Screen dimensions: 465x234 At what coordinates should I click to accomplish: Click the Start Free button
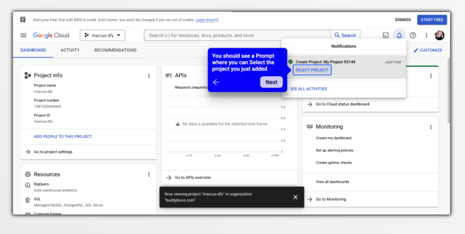[x=432, y=20]
